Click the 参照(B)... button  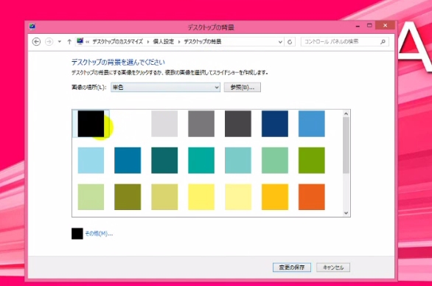(243, 87)
